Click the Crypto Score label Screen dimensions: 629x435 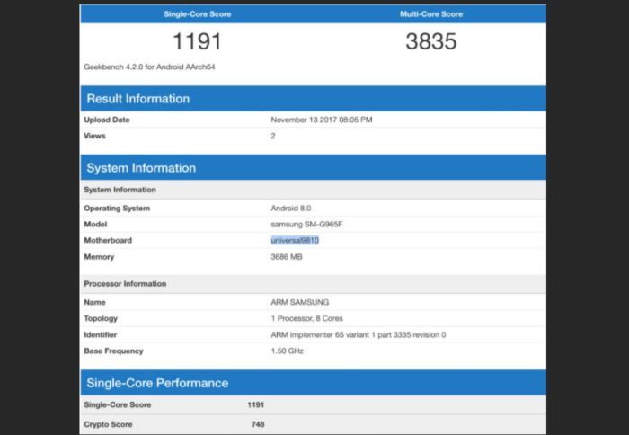108,424
